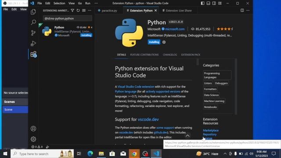Select the Extension Pack tab
Screen dimensions: 281x158
[x=191, y=54]
